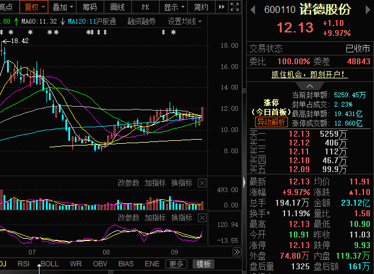The height and width of the screenshot is (274, 374).
Task: Select the OBV indicator tab
Action: (x=100, y=264)
